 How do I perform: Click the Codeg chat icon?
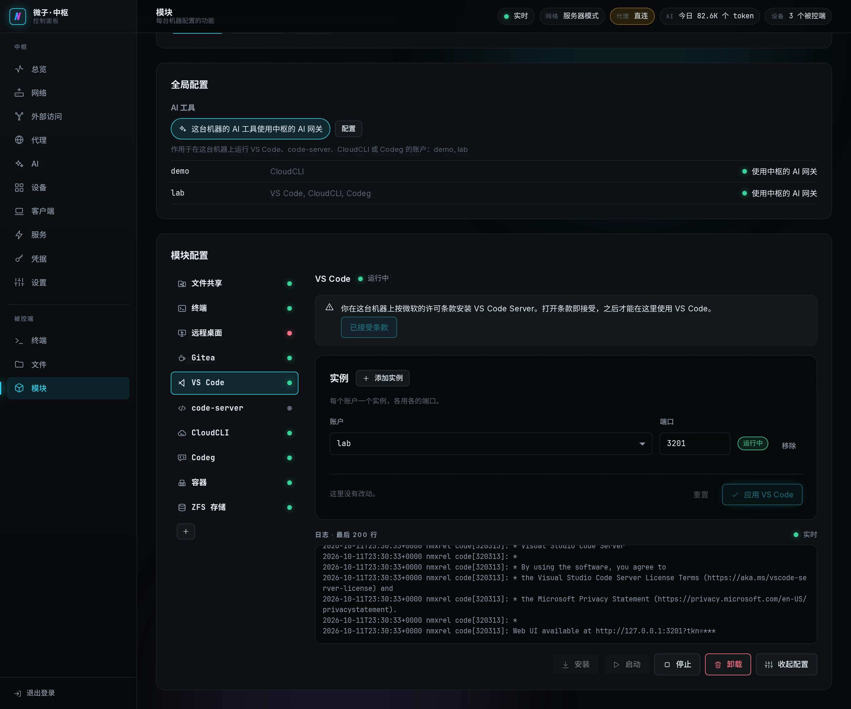tap(182, 458)
